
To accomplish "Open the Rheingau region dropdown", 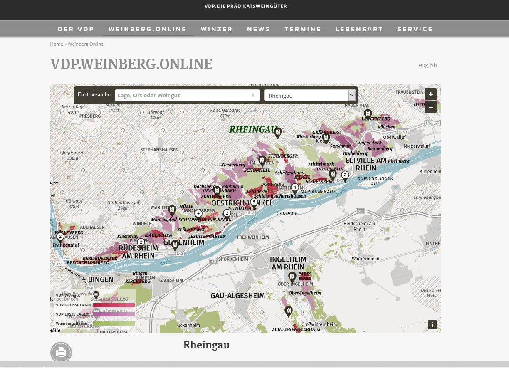I will click(311, 96).
